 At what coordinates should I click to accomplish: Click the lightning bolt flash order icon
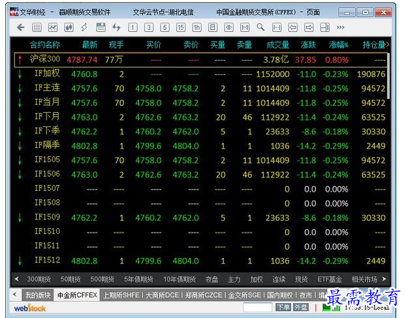click(84, 27)
